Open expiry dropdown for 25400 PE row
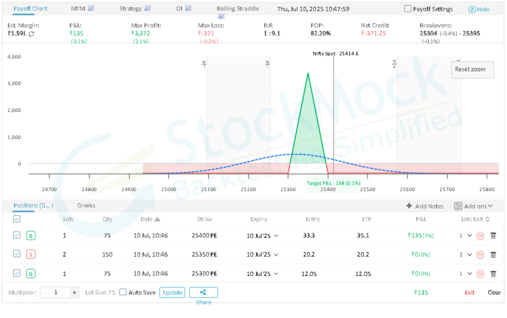The width and height of the screenshot is (507, 318). 276,236
